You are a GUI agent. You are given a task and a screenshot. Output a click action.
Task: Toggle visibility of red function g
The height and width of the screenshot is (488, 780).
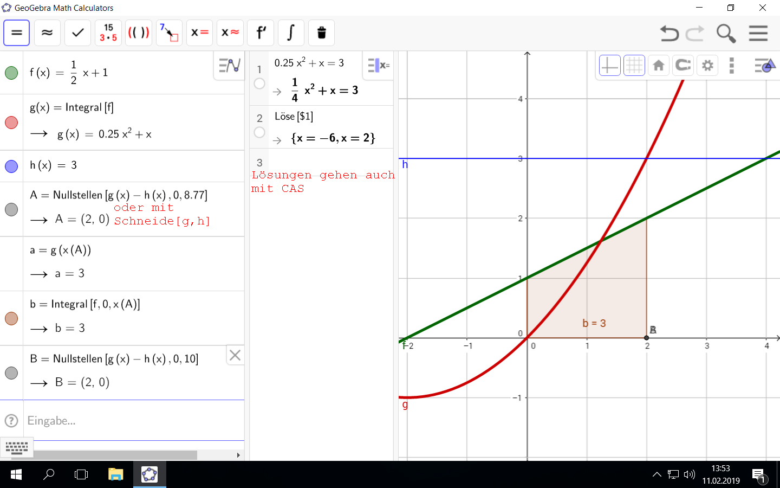click(11, 123)
